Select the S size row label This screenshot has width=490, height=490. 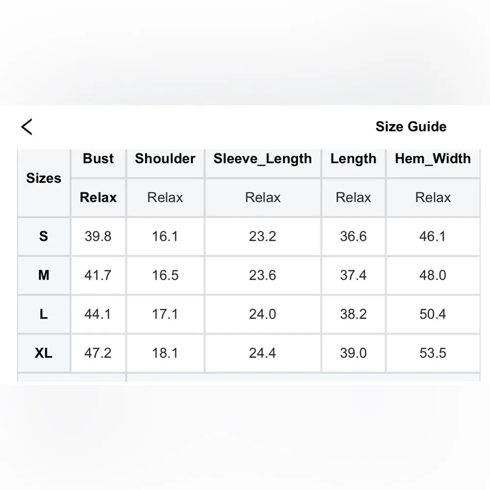tap(44, 236)
